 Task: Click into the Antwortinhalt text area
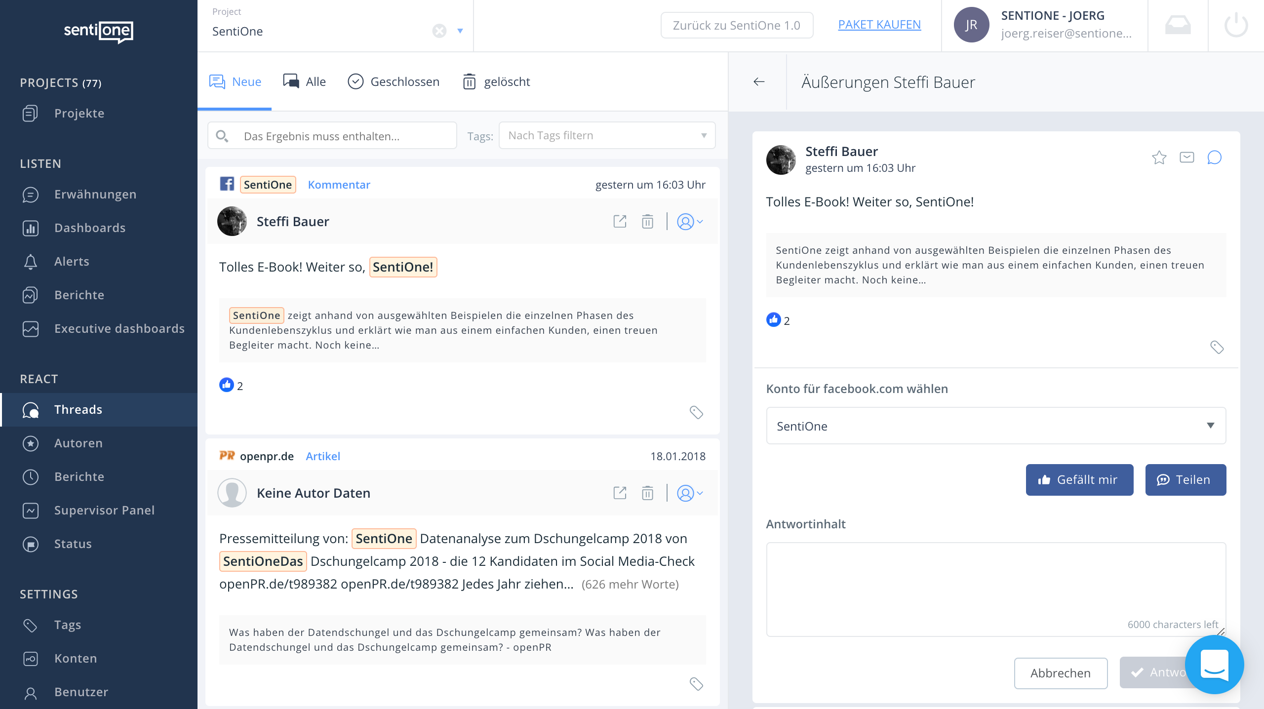[x=995, y=583]
